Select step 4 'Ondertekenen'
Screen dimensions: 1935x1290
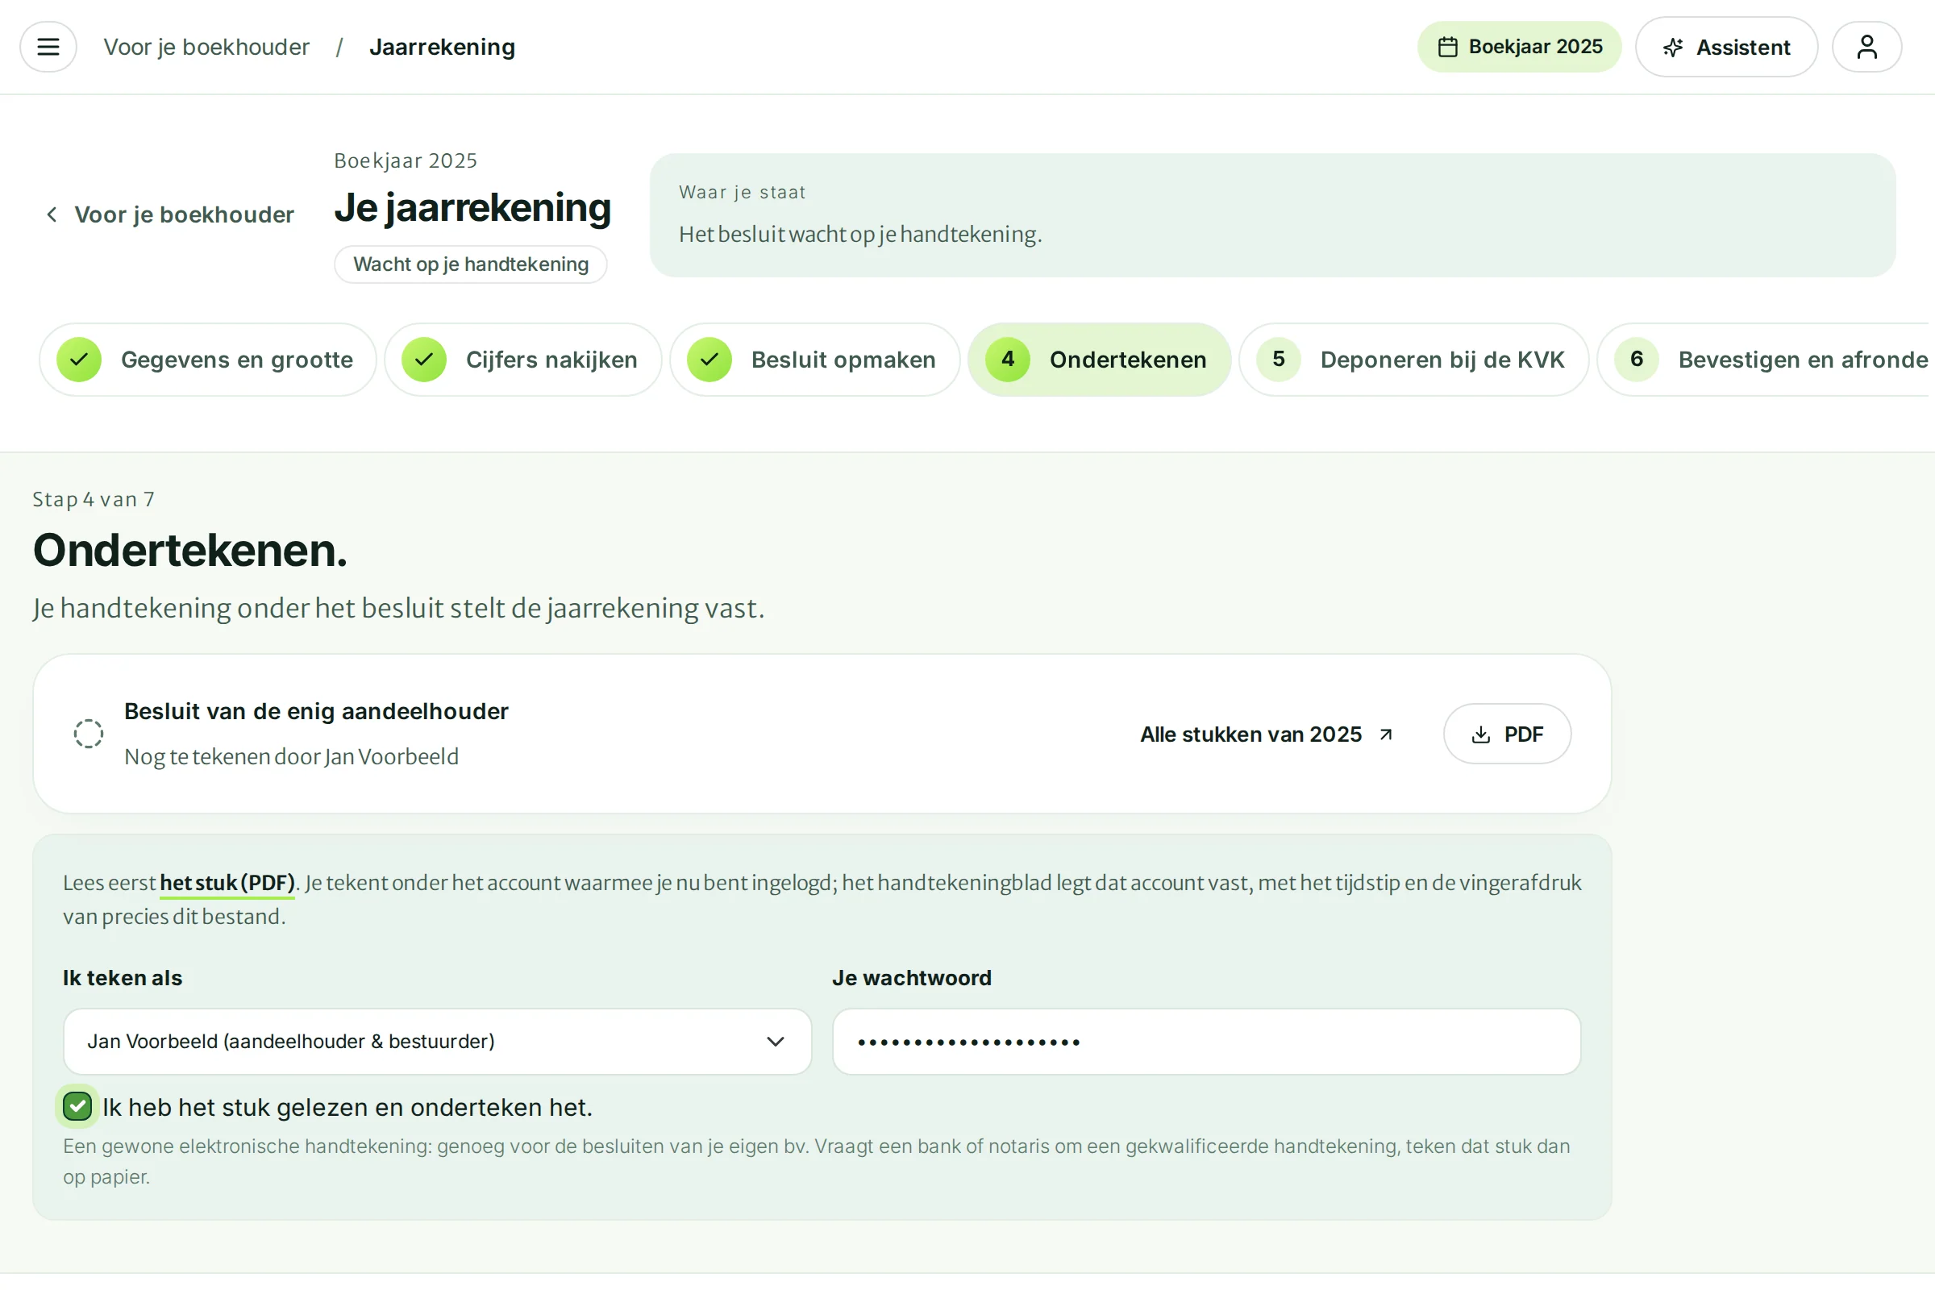(1099, 360)
